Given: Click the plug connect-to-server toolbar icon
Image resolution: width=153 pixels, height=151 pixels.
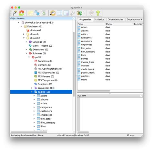Looking at the screenshot, I should click(x=15, y=13).
